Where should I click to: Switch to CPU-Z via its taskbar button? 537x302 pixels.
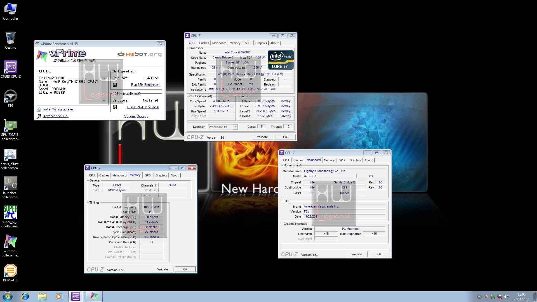76,296
